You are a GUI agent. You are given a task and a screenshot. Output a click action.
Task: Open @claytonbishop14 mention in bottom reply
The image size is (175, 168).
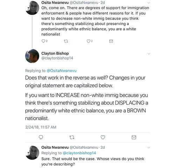click(79, 153)
